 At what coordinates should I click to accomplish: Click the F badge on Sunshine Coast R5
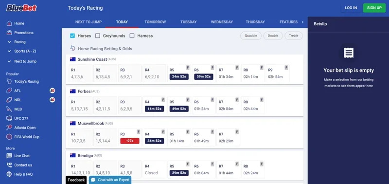point(188,68)
